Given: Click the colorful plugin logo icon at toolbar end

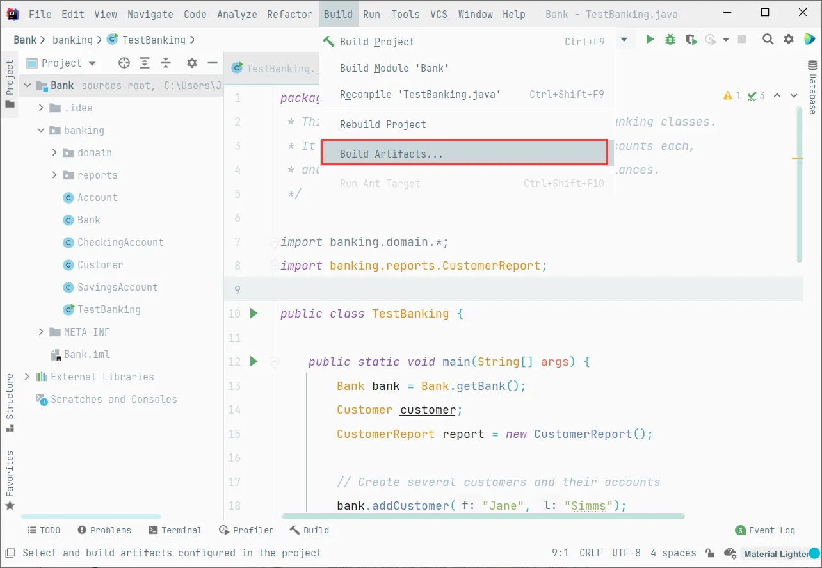Looking at the screenshot, I should click(809, 40).
